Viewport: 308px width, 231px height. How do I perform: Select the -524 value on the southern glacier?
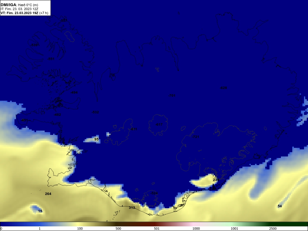point(154,193)
